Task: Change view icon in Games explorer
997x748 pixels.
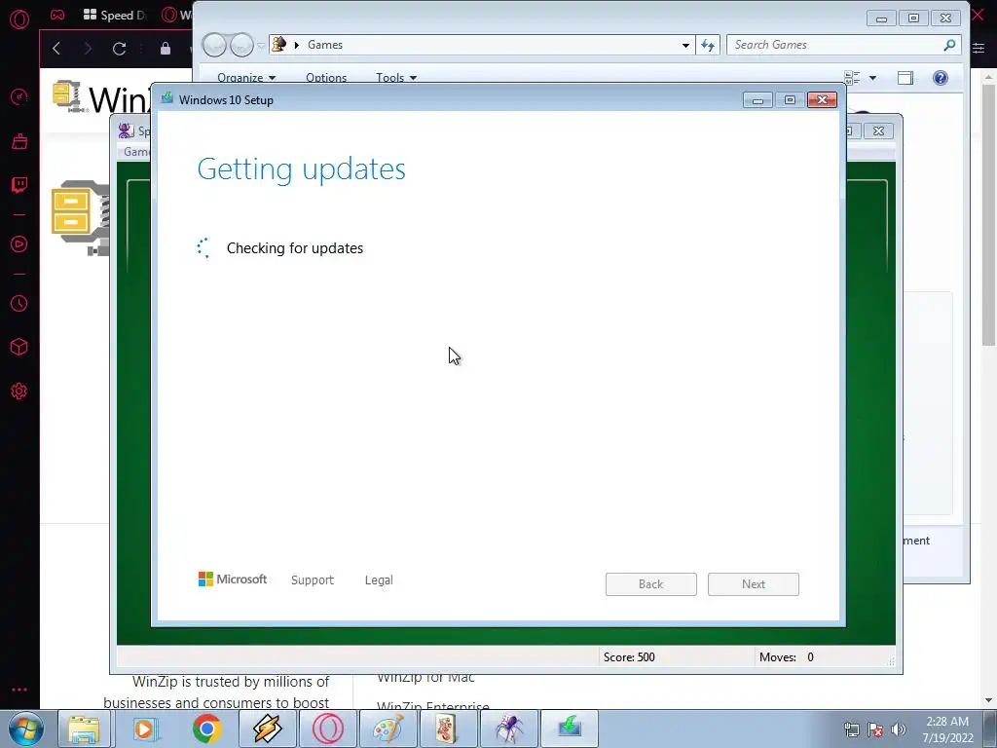Action: [852, 78]
